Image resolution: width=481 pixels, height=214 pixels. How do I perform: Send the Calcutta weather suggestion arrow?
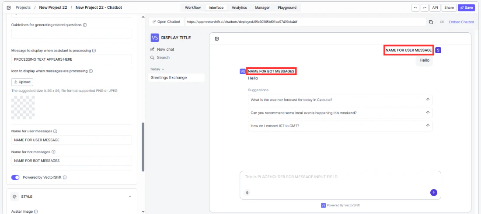click(x=428, y=100)
